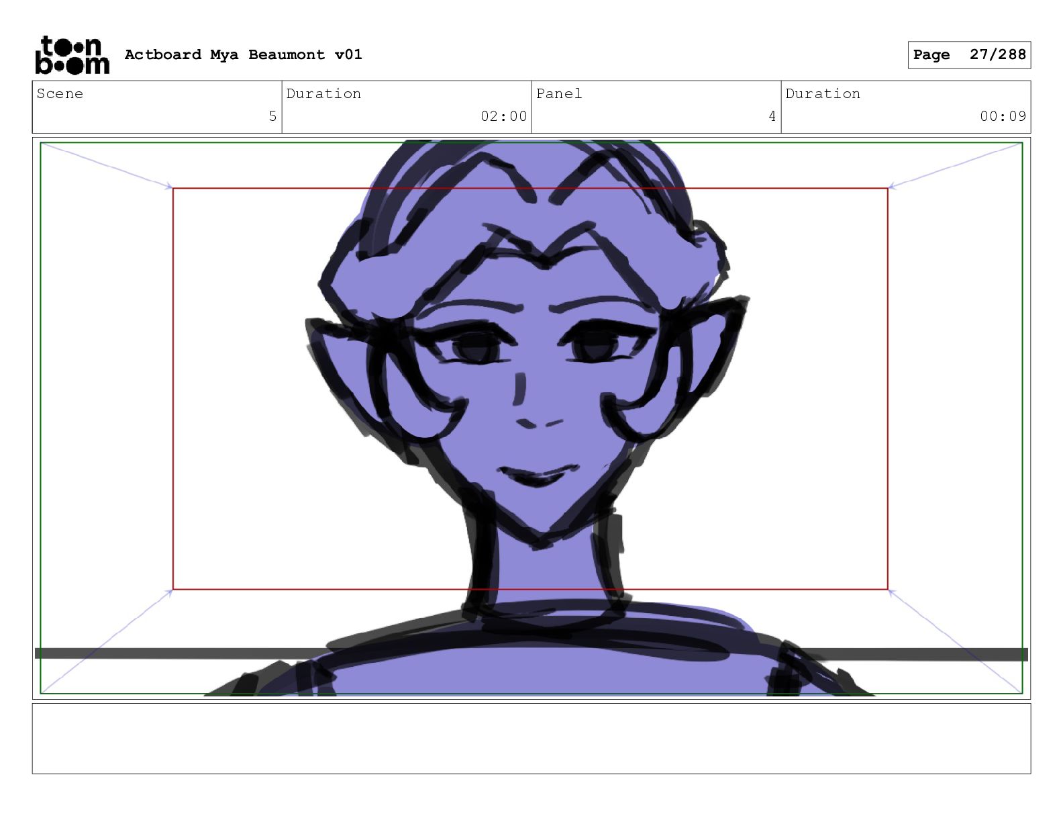The height and width of the screenshot is (822, 1063).
Task: Select the title 'Actboard Mya Beaumont v01'
Action: pos(243,54)
